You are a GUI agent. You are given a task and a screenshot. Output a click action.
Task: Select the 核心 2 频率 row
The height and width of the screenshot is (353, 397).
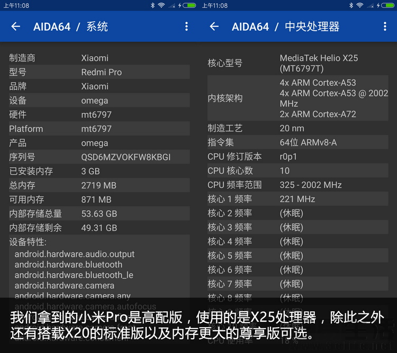pyautogui.click(x=297, y=213)
